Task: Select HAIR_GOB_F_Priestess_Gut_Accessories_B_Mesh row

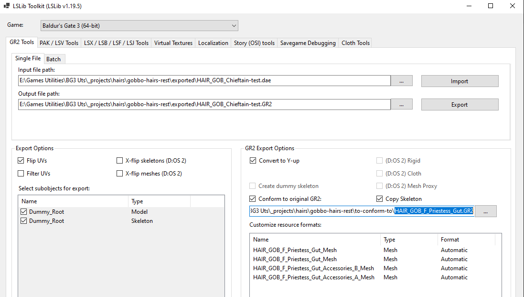Action: pyautogui.click(x=313, y=268)
